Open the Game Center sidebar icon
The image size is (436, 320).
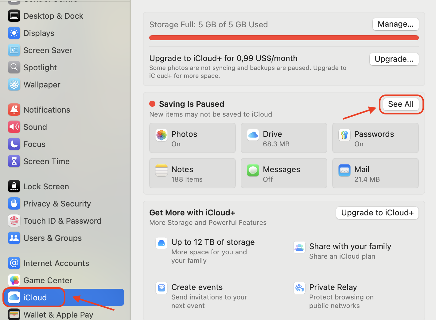click(14, 280)
